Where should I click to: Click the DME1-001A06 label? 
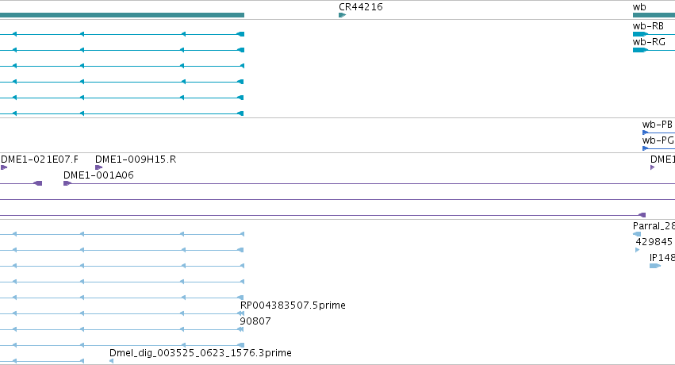point(98,175)
